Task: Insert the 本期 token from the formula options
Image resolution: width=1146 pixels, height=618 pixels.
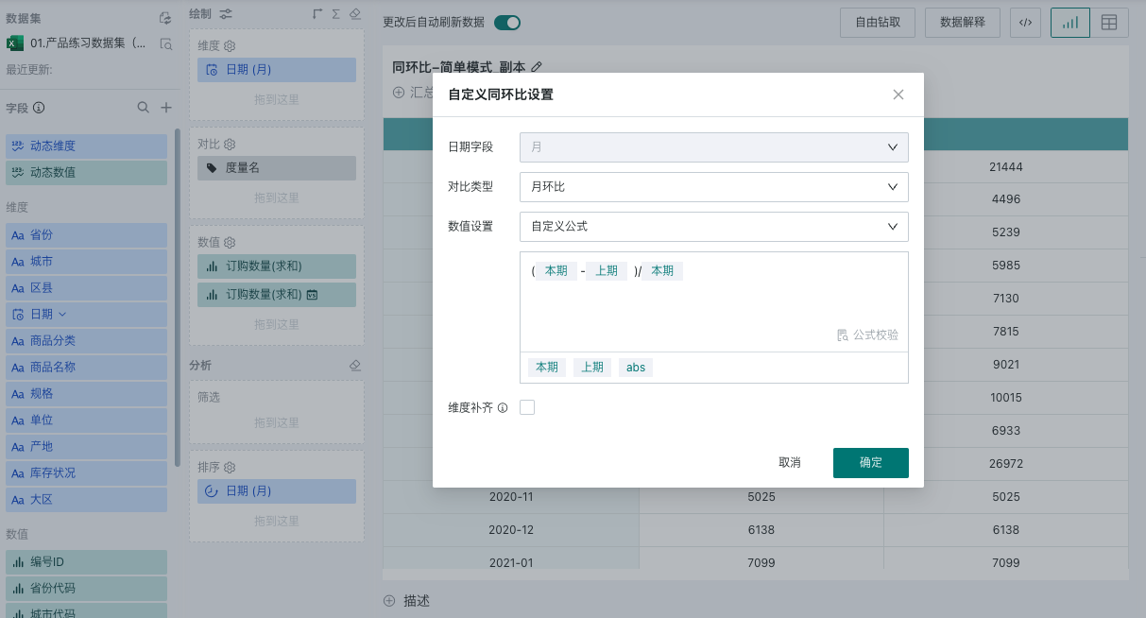Action: (547, 368)
